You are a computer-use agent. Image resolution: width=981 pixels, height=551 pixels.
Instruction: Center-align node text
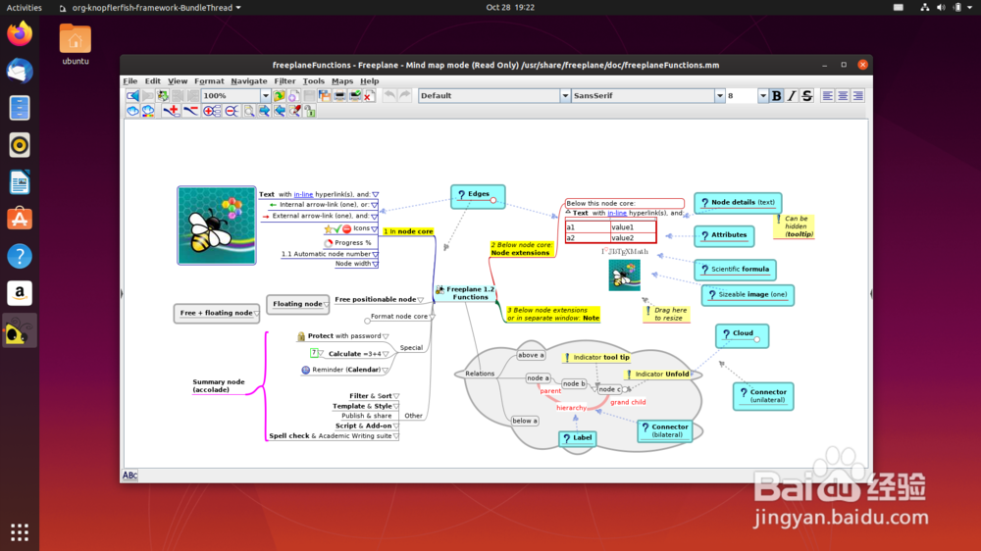click(843, 96)
